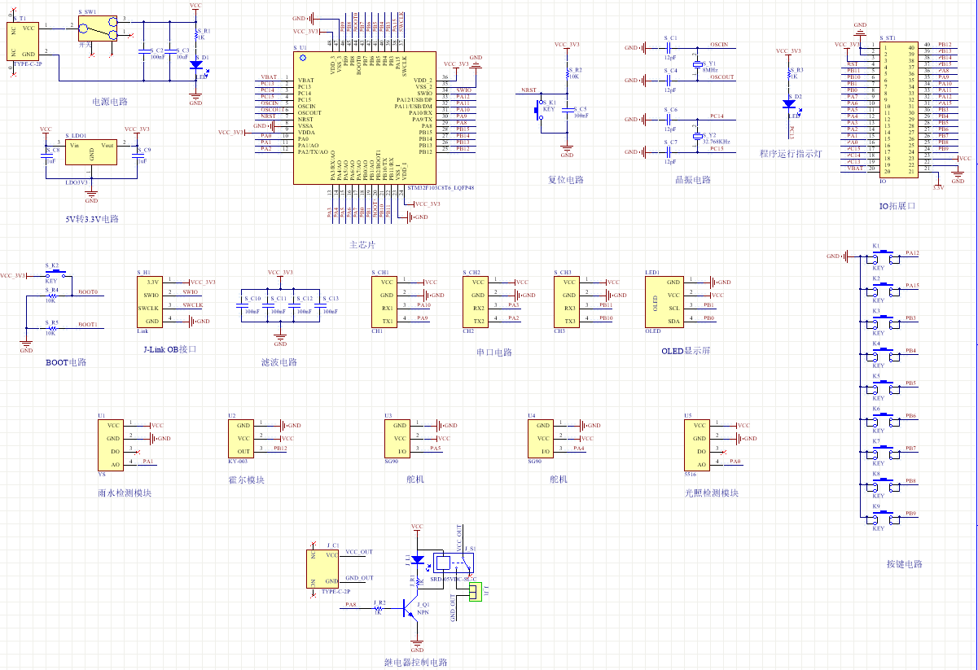
Task: Select the J_R2 1K base resistor
Action: click(379, 610)
